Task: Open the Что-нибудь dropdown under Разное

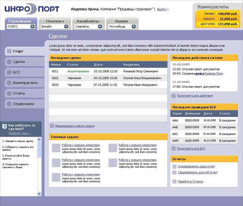Action: click(134, 26)
